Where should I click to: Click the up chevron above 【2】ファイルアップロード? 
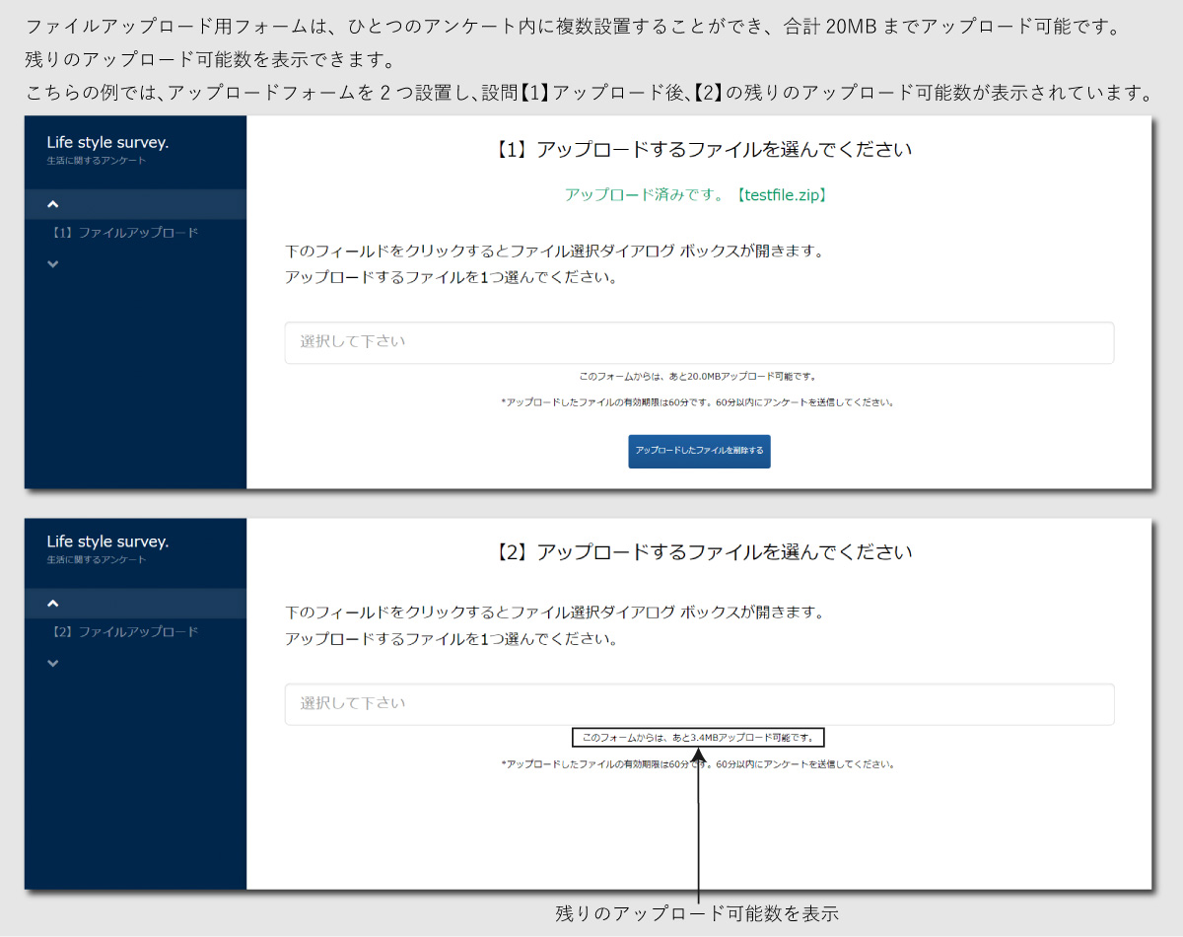pyautogui.click(x=53, y=604)
